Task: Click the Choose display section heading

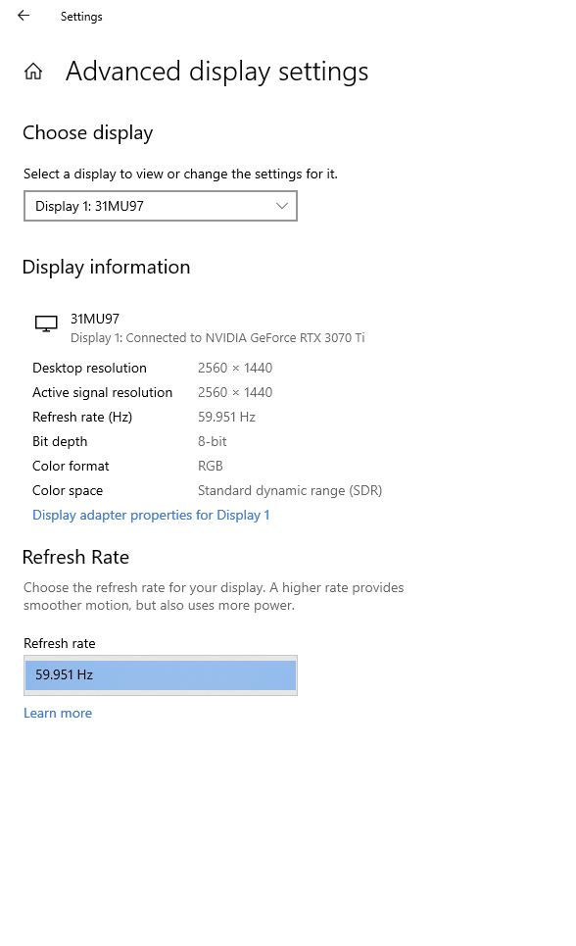Action: [x=87, y=132]
